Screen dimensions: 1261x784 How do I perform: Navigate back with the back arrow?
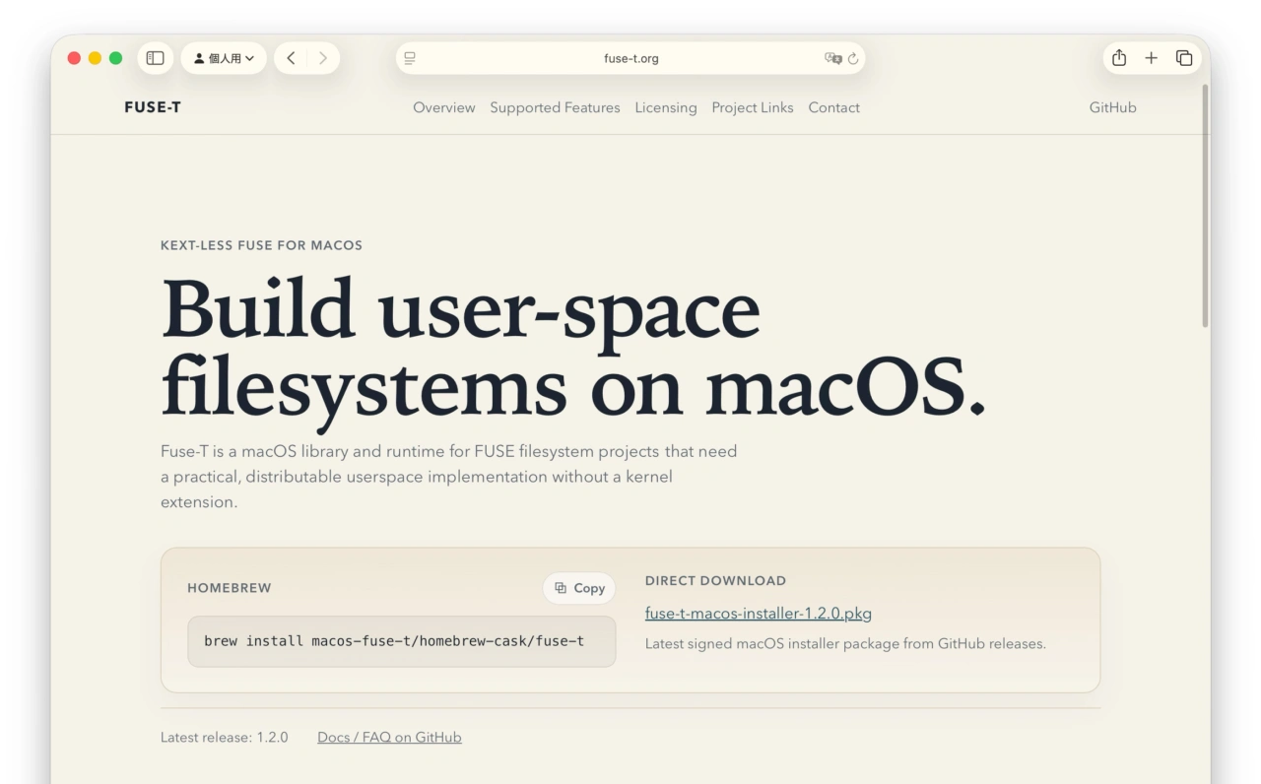(291, 58)
